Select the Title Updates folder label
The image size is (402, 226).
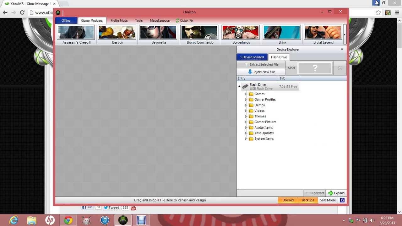click(264, 133)
